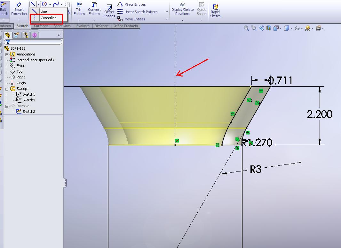Image resolution: width=341 pixels, height=248 pixels.
Task: Open the Display/Delete Relations dropdown arrow
Action: pyautogui.click(x=182, y=20)
